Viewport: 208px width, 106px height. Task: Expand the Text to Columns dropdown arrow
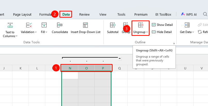coord(16,36)
